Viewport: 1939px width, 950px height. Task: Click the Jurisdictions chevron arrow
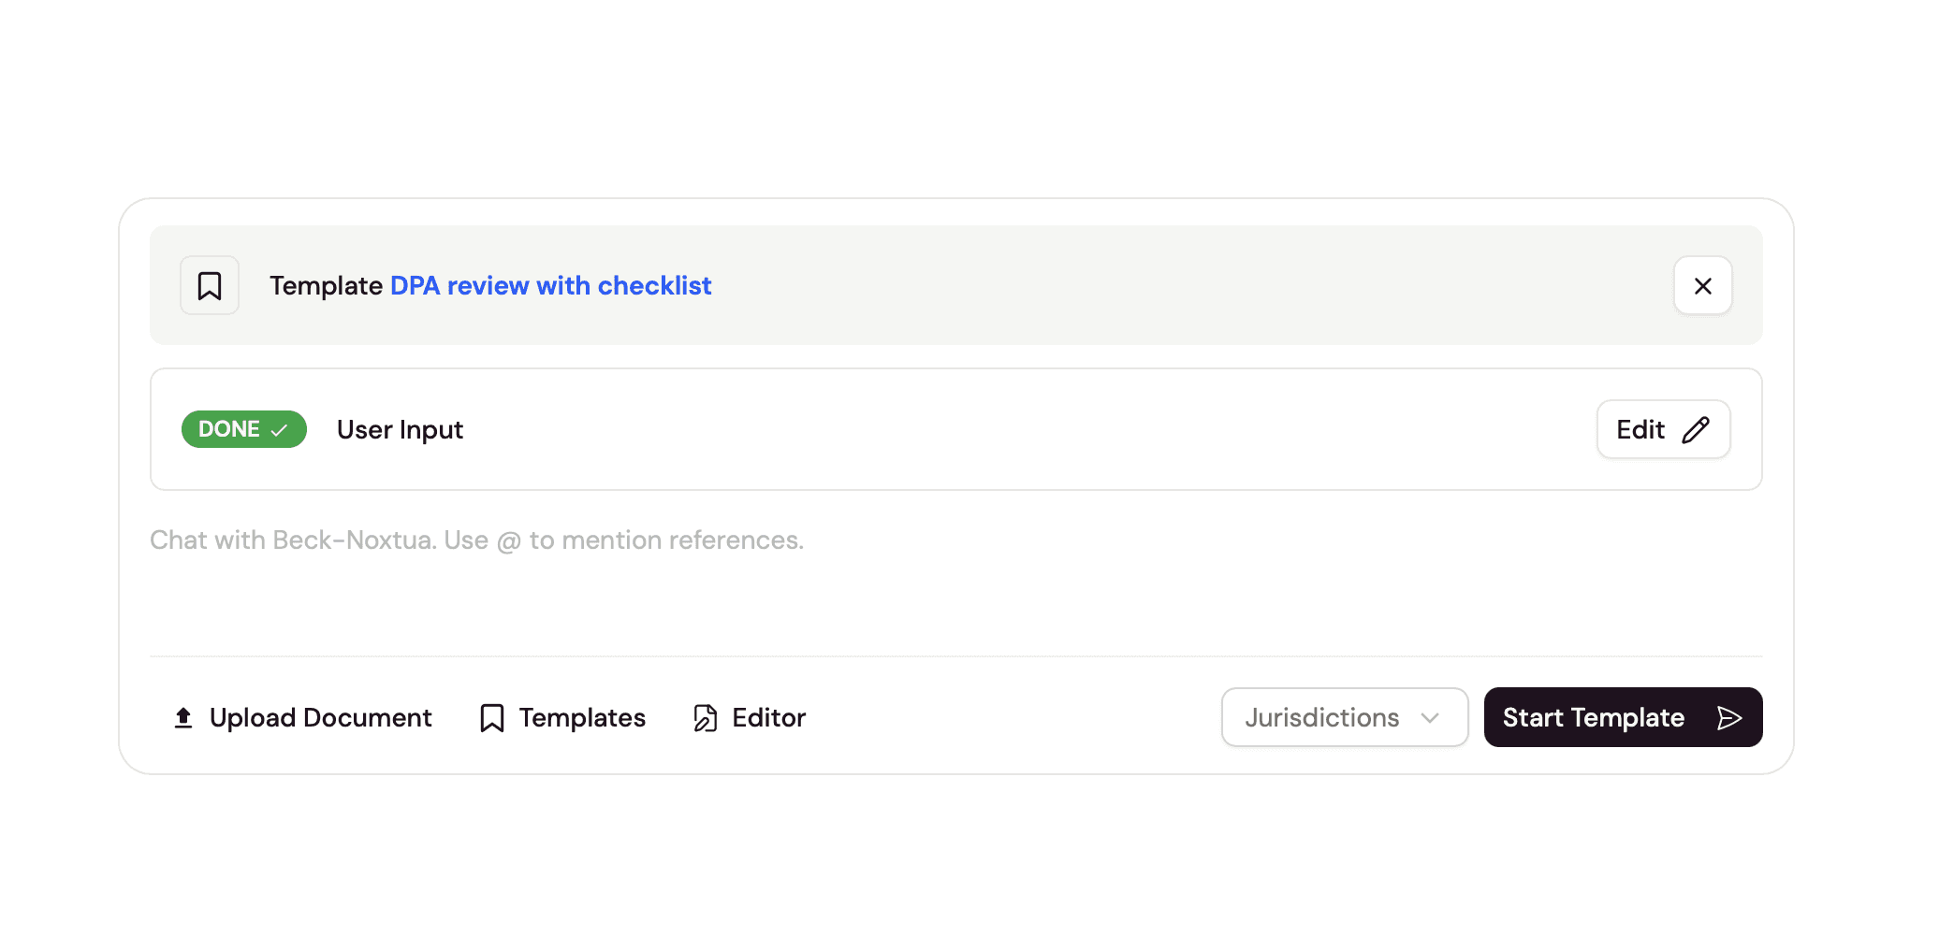coord(1429,718)
